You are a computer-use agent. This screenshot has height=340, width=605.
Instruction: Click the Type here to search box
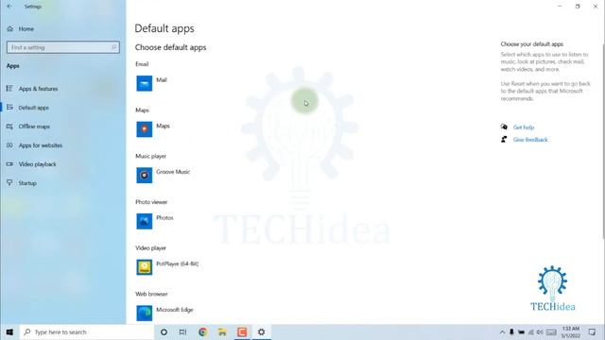pos(87,331)
